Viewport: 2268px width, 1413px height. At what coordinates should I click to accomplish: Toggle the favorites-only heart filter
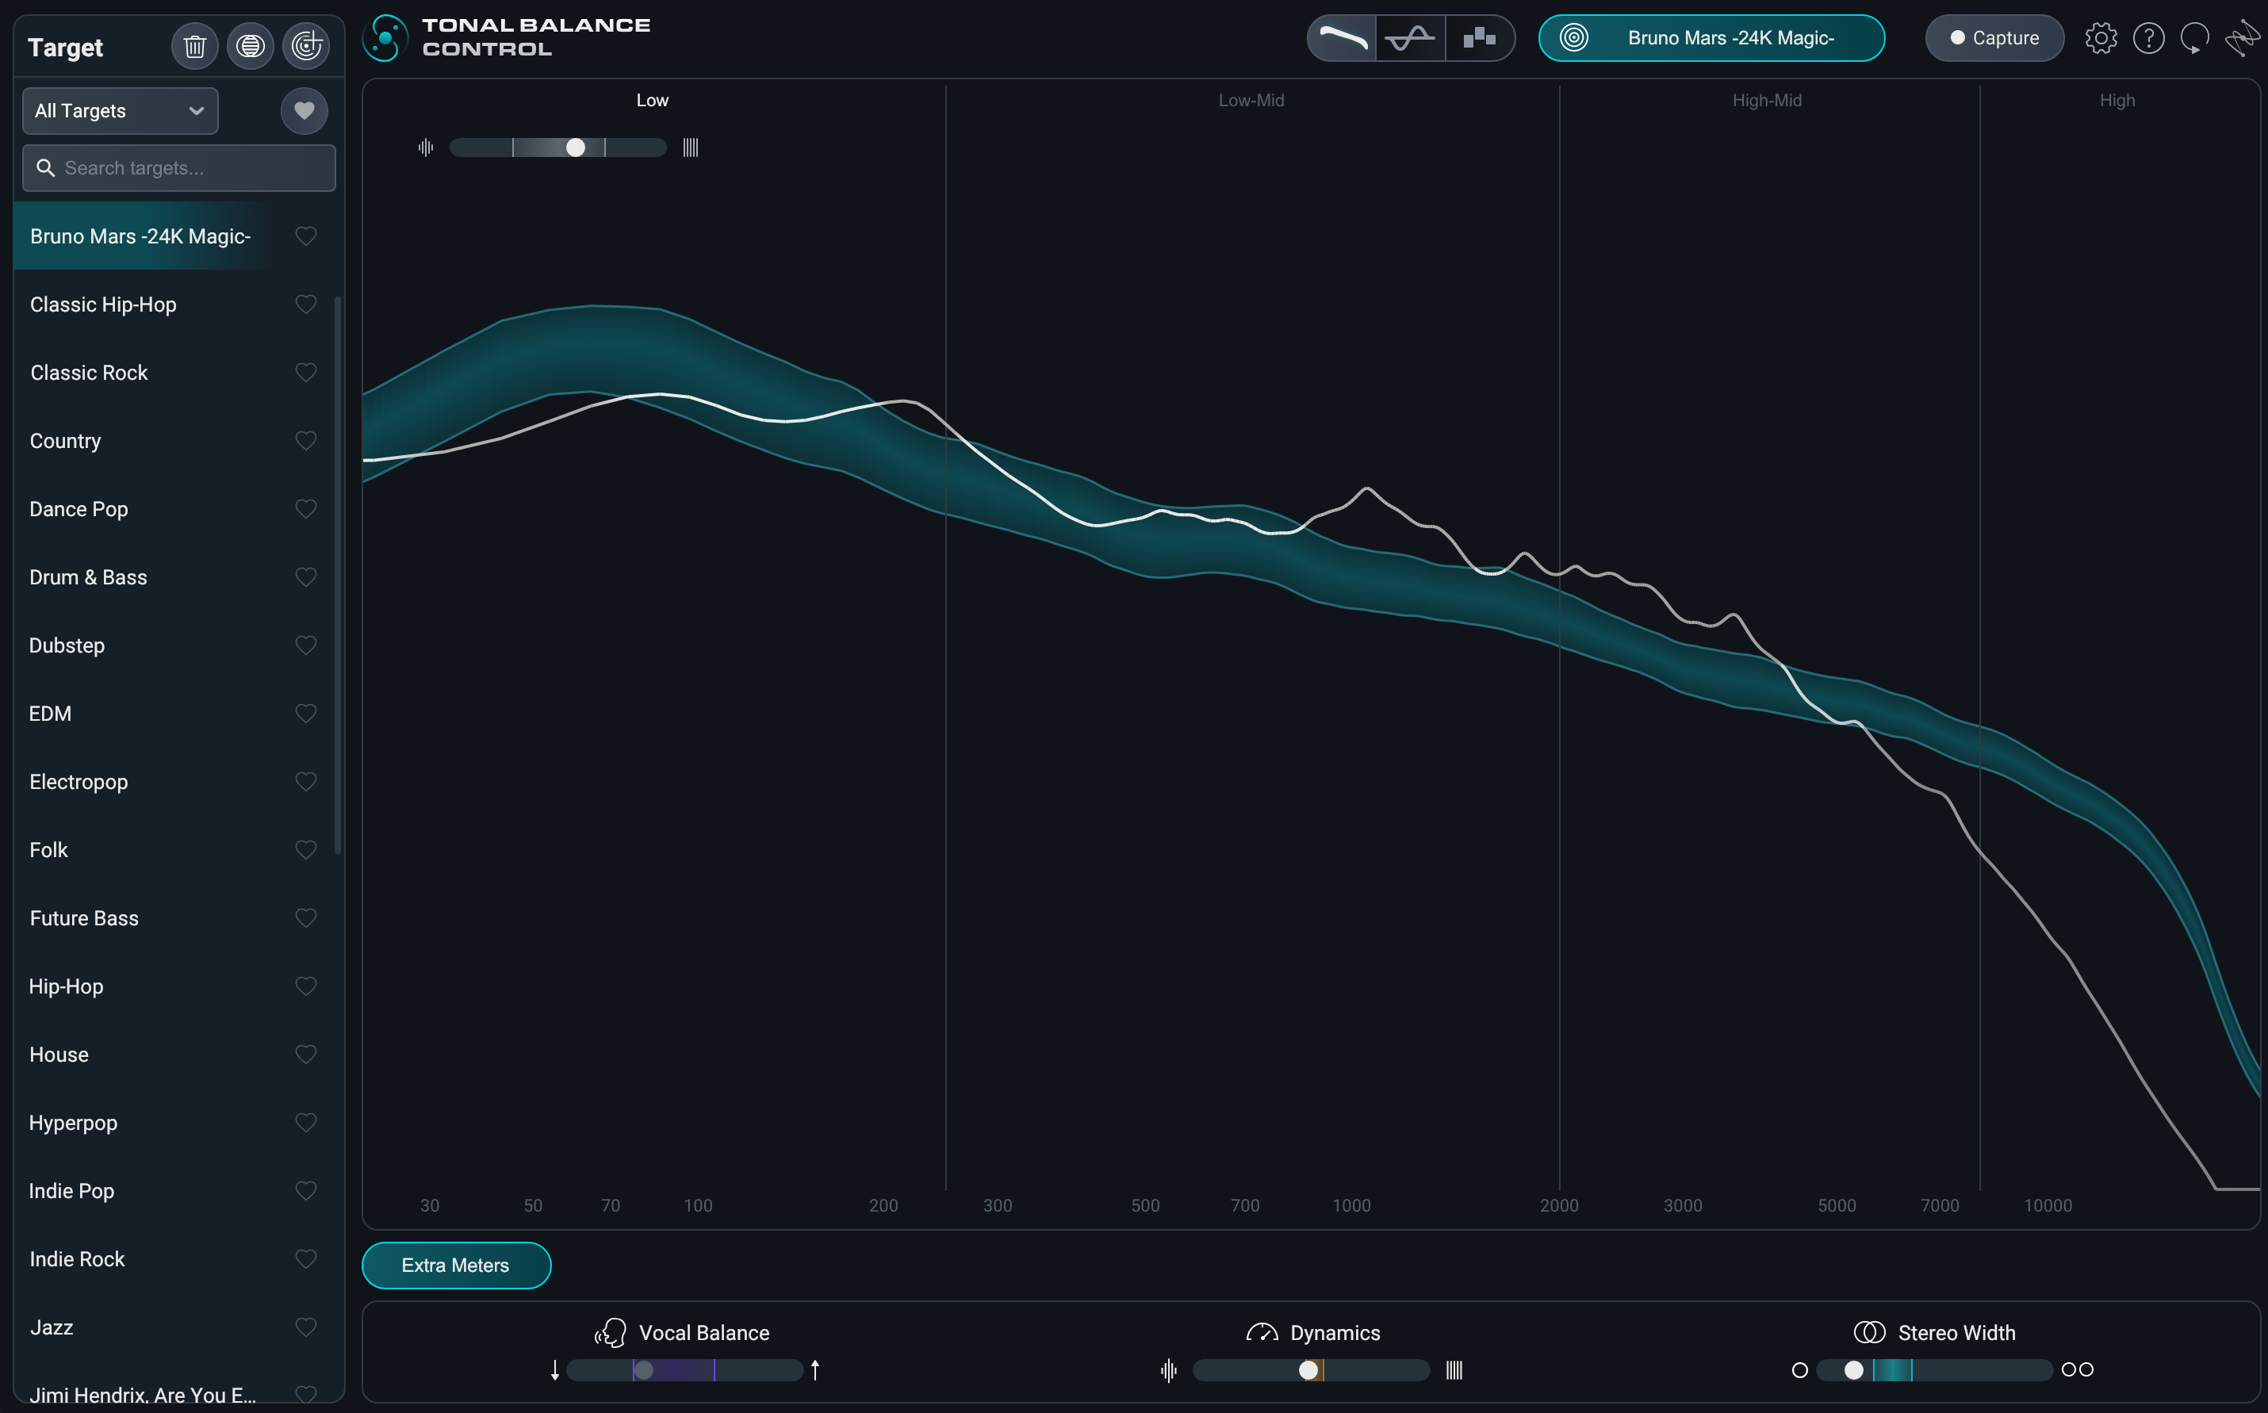[304, 111]
